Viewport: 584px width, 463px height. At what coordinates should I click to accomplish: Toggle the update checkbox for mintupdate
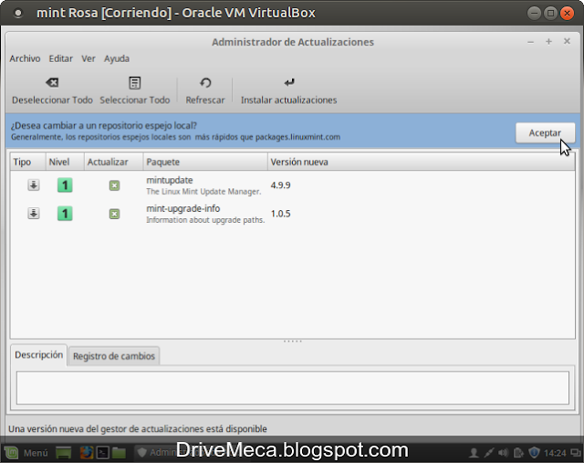pyautogui.click(x=114, y=185)
